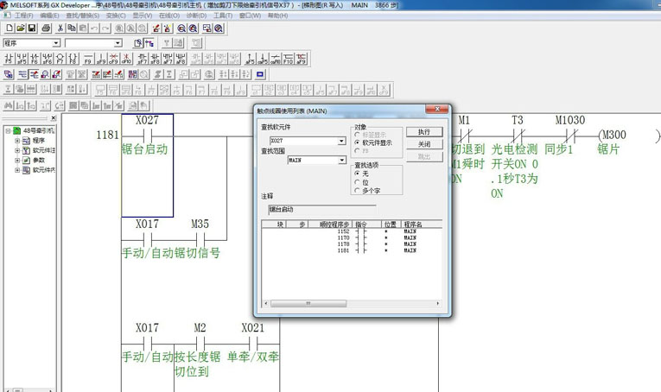Click the Save project floppy disk icon
This screenshot has height=392, width=661.
coord(32,28)
